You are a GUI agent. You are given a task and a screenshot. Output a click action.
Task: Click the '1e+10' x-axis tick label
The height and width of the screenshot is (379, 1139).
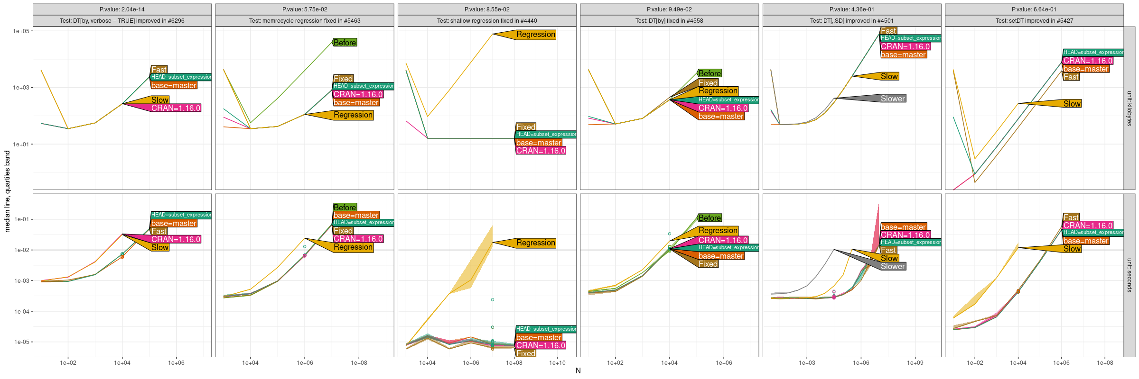pyautogui.click(x=558, y=363)
